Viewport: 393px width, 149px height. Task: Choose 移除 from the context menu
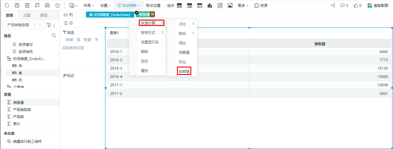148,52
